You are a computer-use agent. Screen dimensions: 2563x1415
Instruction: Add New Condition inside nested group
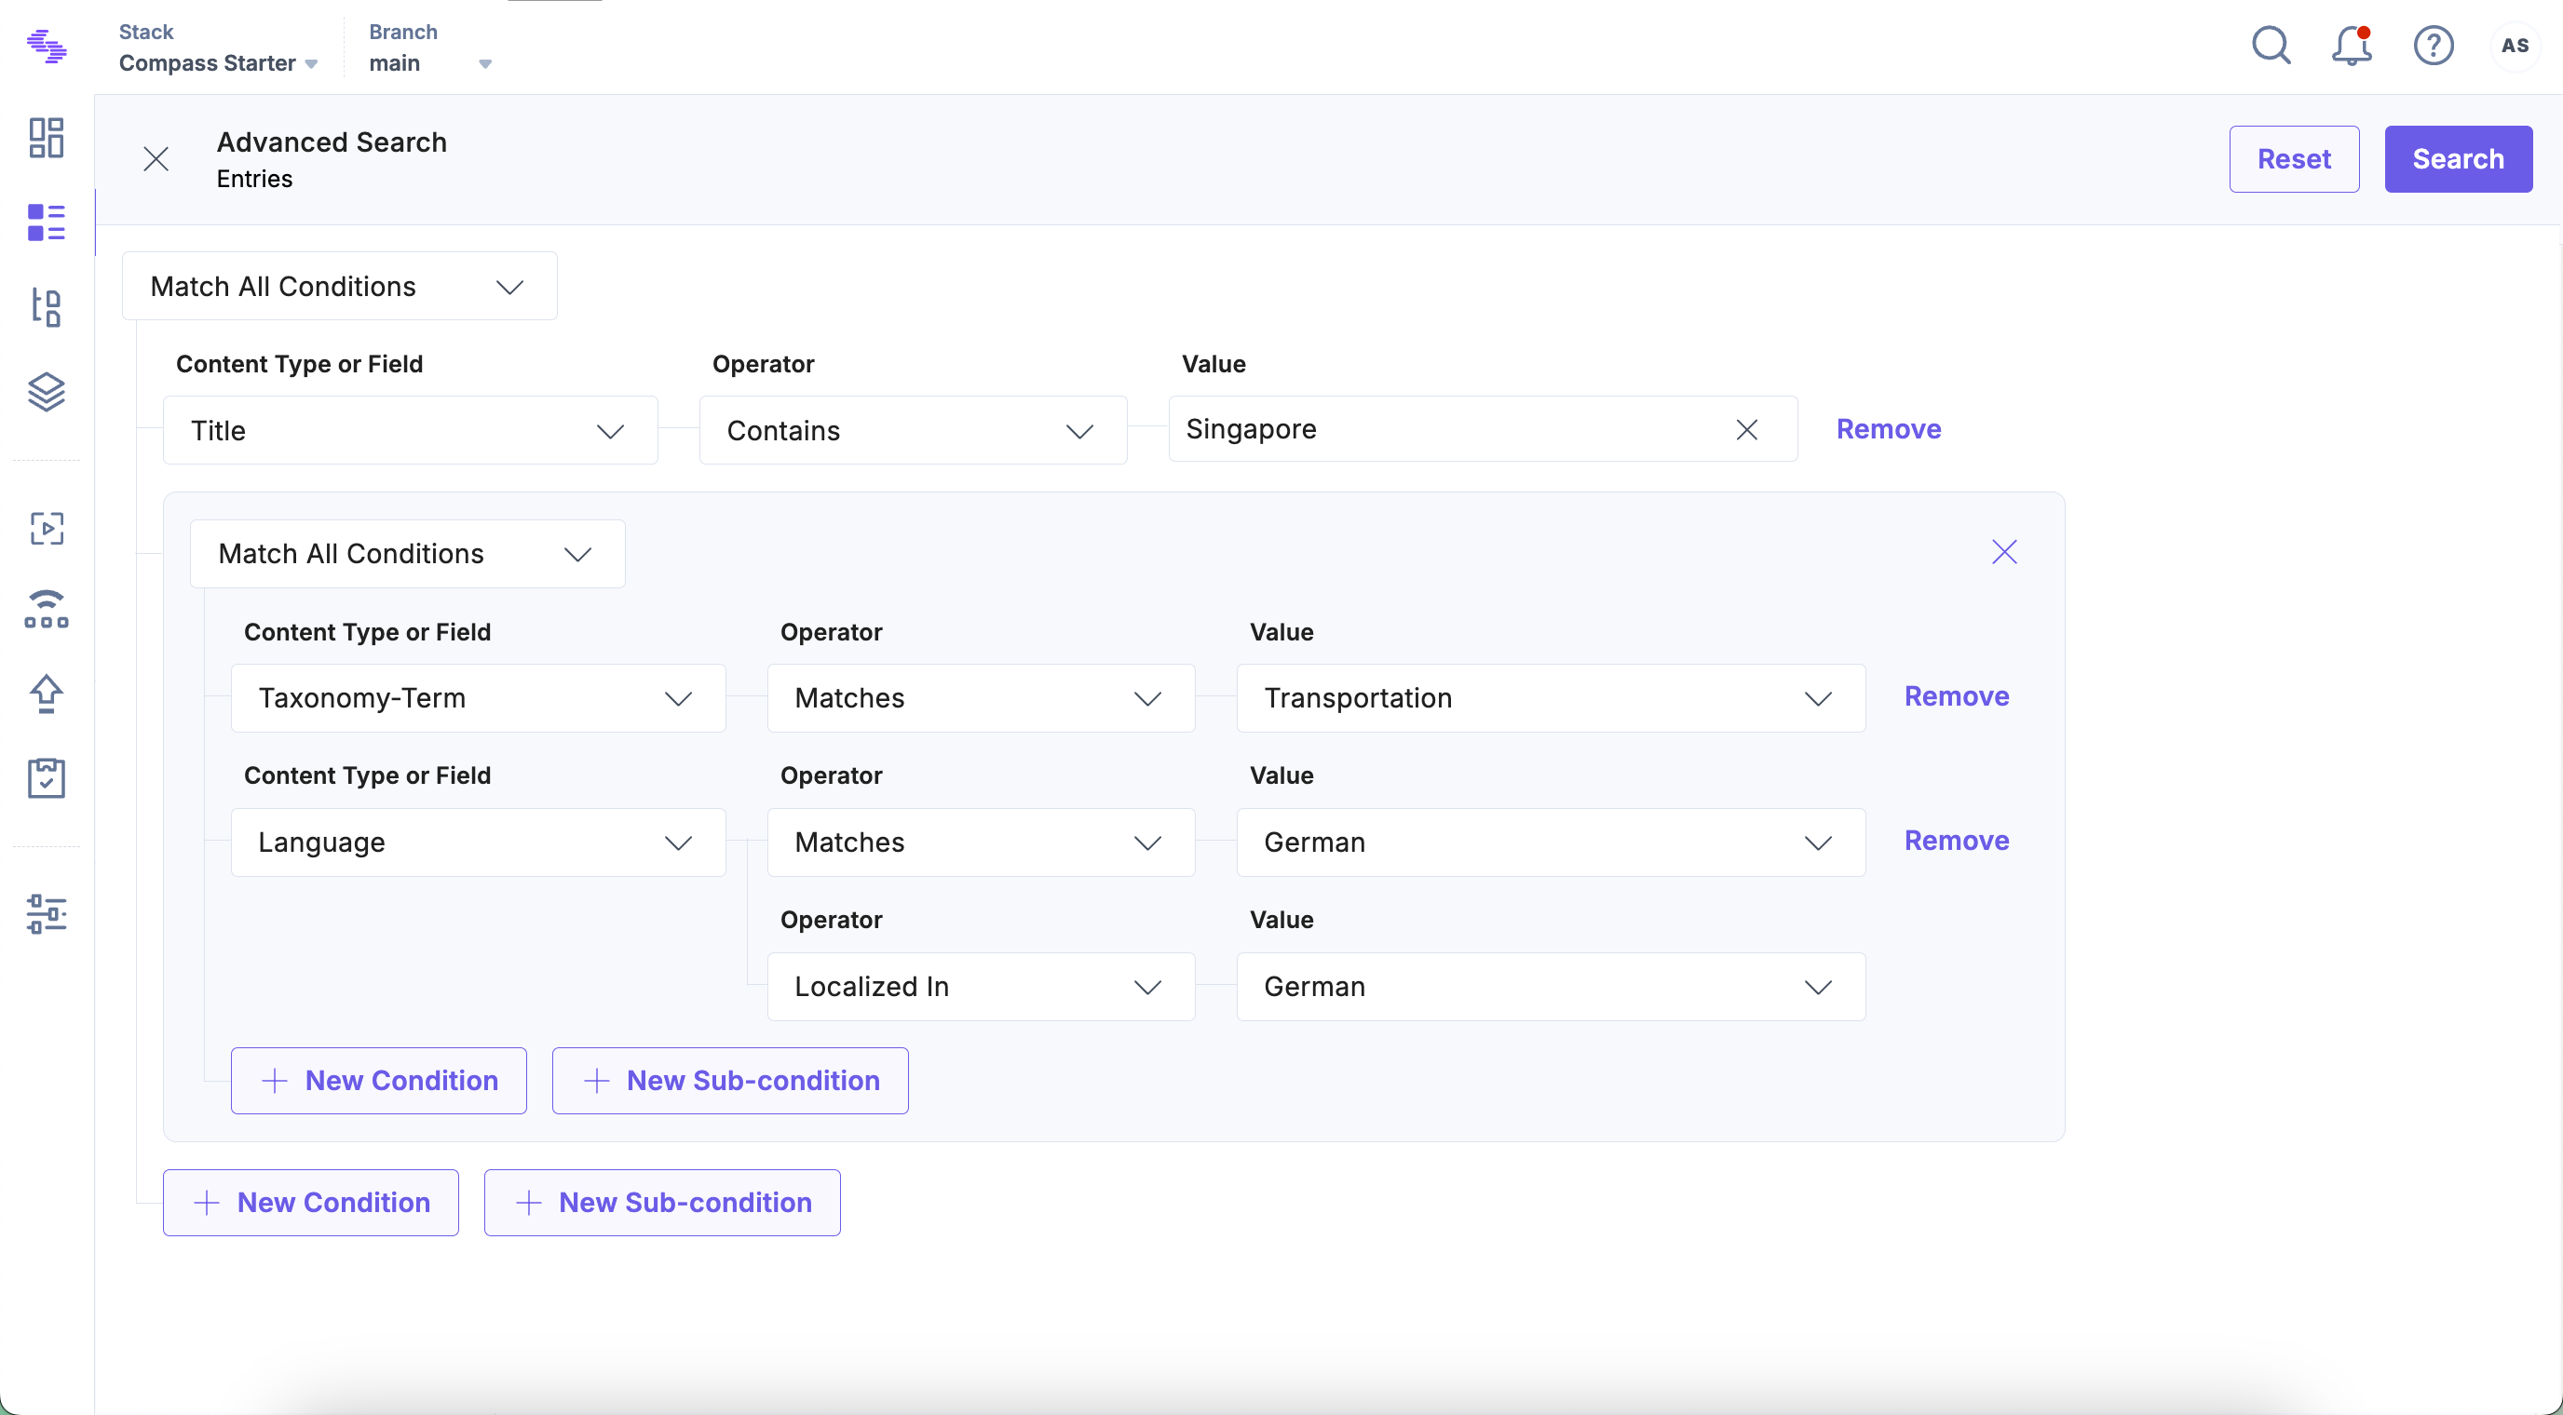(x=379, y=1081)
